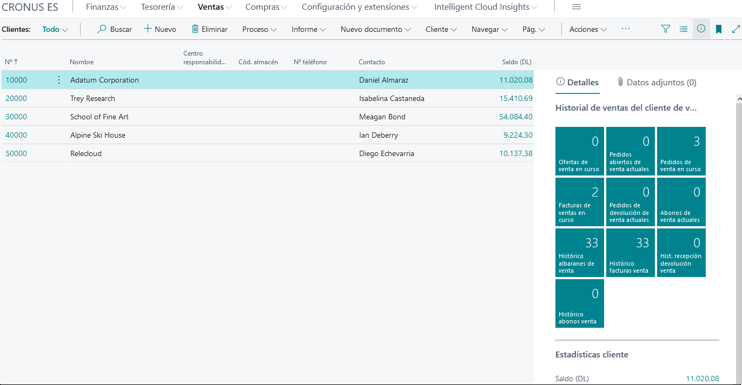
Task: Open the Informe dropdown
Action: point(309,29)
